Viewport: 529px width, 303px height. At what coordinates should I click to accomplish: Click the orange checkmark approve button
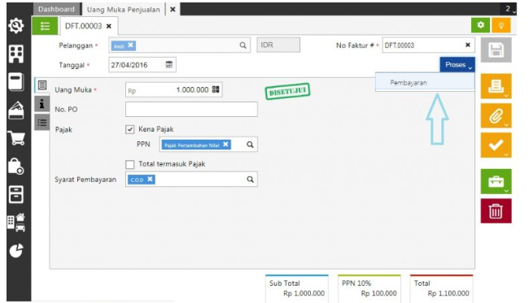click(496, 145)
